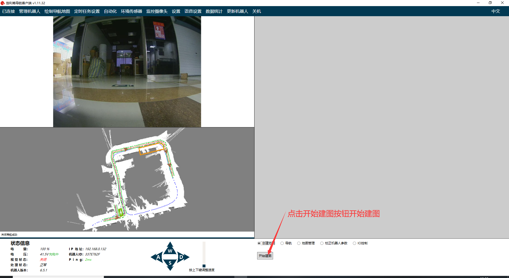The width and height of the screenshot is (509, 278).
Task: Select the 校正机器人参数 radio option
Action: (x=322, y=243)
